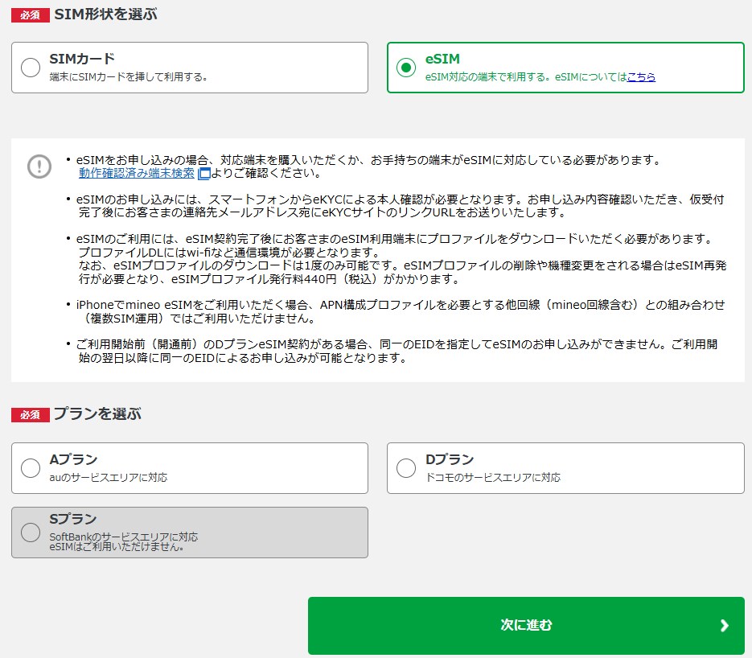This screenshot has width=752, height=658.
Task: Select the eSIM radio button
Action: (405, 68)
